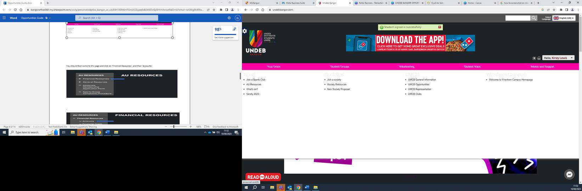
Task: Click the Read Aloud button
Action: point(263,177)
